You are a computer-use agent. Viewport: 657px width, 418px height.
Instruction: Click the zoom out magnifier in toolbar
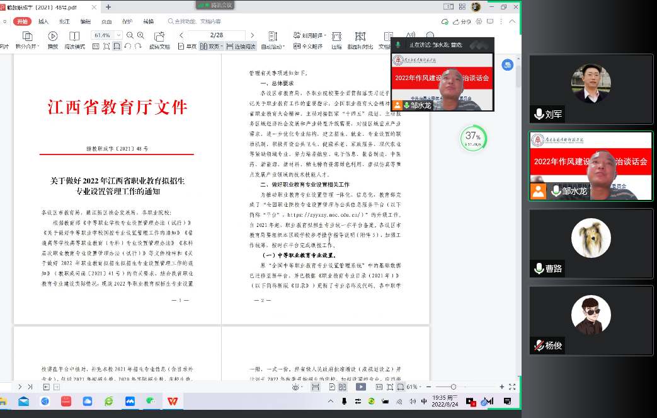pyautogui.click(x=130, y=35)
